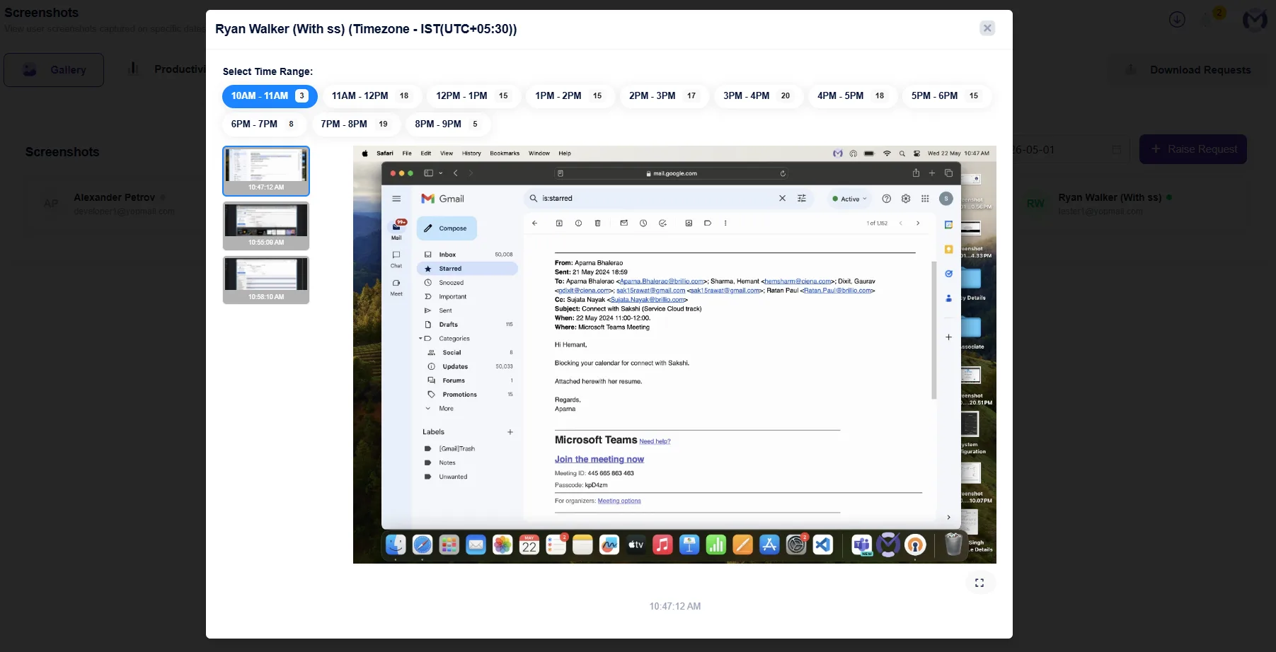
Task: Open Gmail support help icon
Action: (x=886, y=199)
